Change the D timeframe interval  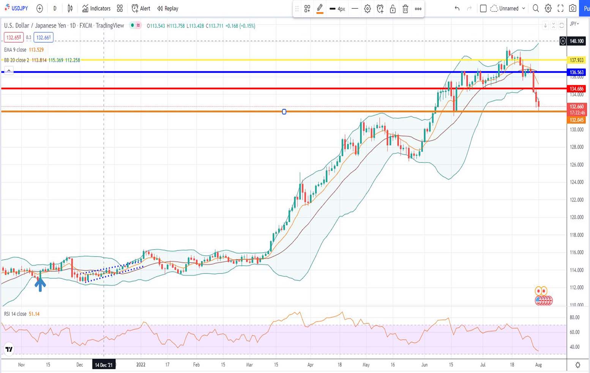click(55, 8)
